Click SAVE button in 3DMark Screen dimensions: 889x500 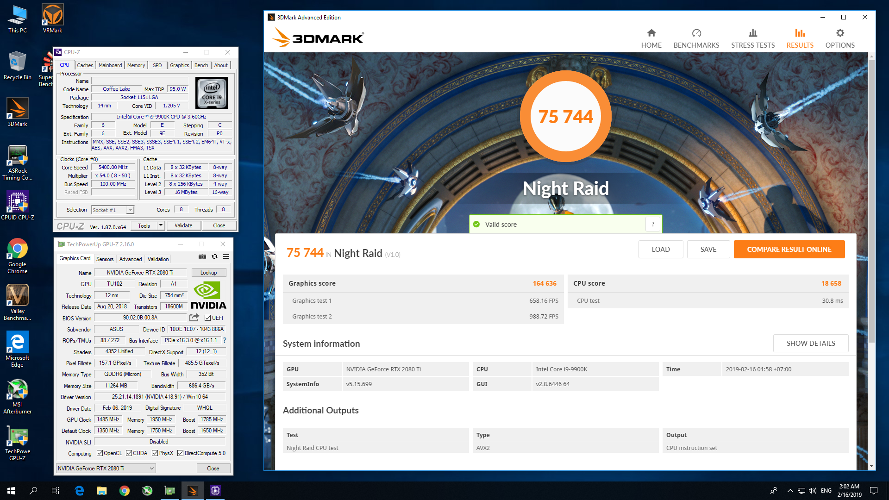pos(708,250)
